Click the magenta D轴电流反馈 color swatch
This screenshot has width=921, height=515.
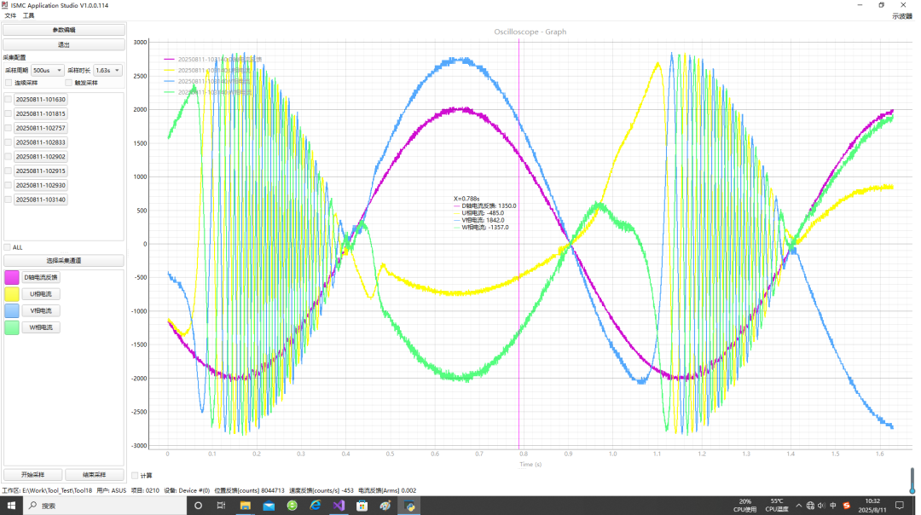[x=12, y=277]
